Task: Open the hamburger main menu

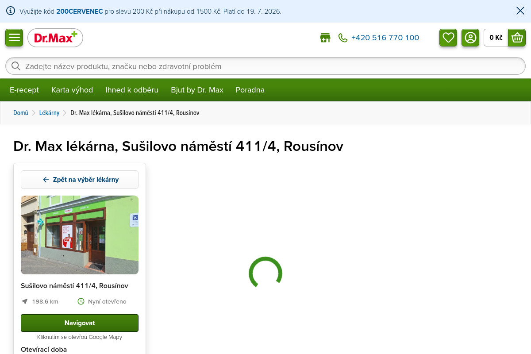Action: [14, 38]
